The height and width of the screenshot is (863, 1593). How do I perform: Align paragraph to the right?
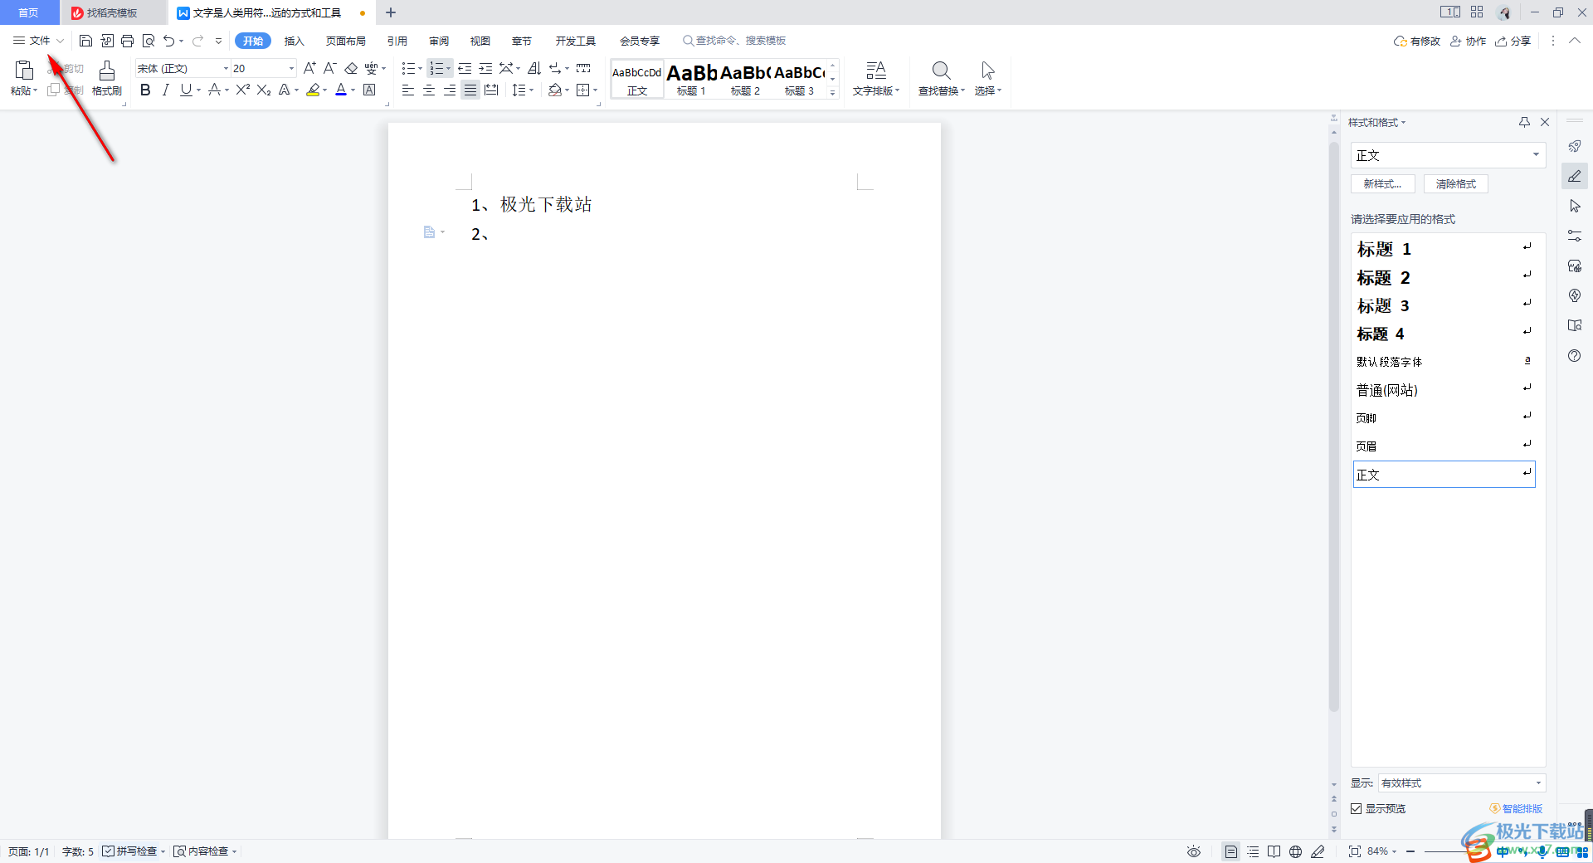tap(449, 90)
